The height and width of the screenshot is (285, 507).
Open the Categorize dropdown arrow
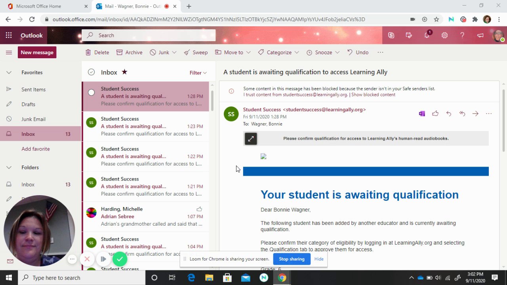pyautogui.click(x=297, y=52)
